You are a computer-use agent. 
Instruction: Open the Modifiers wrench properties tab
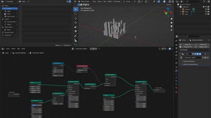[x=176, y=71]
